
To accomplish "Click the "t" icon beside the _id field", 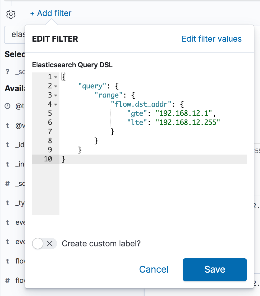I will coord(7,145).
